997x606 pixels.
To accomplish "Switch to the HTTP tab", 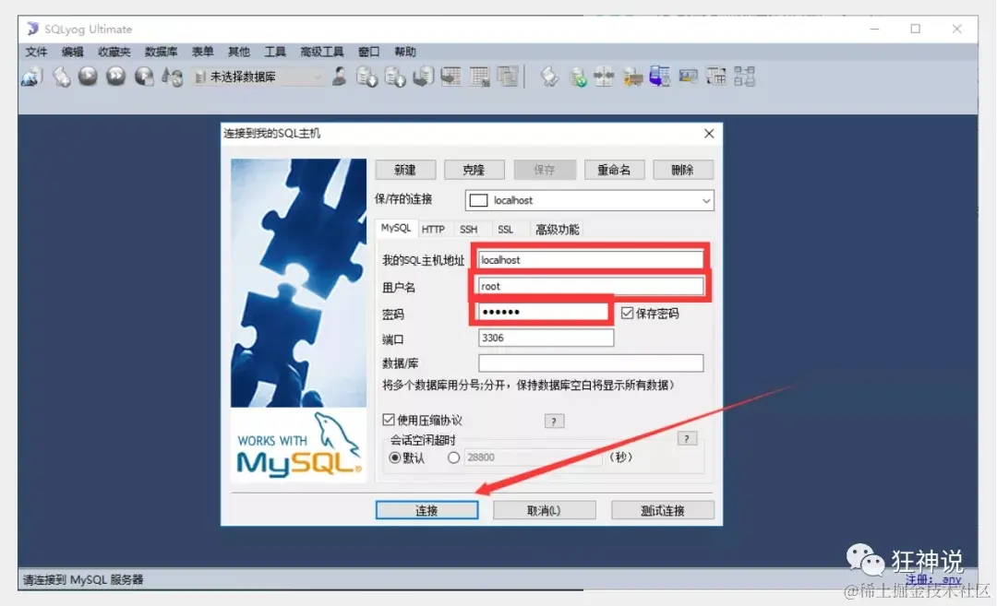I will [x=433, y=230].
